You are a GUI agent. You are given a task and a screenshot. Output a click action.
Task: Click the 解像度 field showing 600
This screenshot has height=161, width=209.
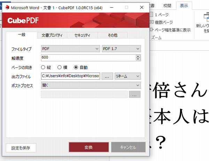point(88,58)
